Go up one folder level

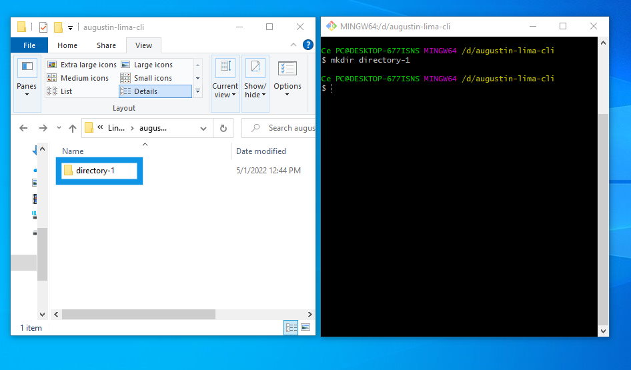[x=73, y=128]
